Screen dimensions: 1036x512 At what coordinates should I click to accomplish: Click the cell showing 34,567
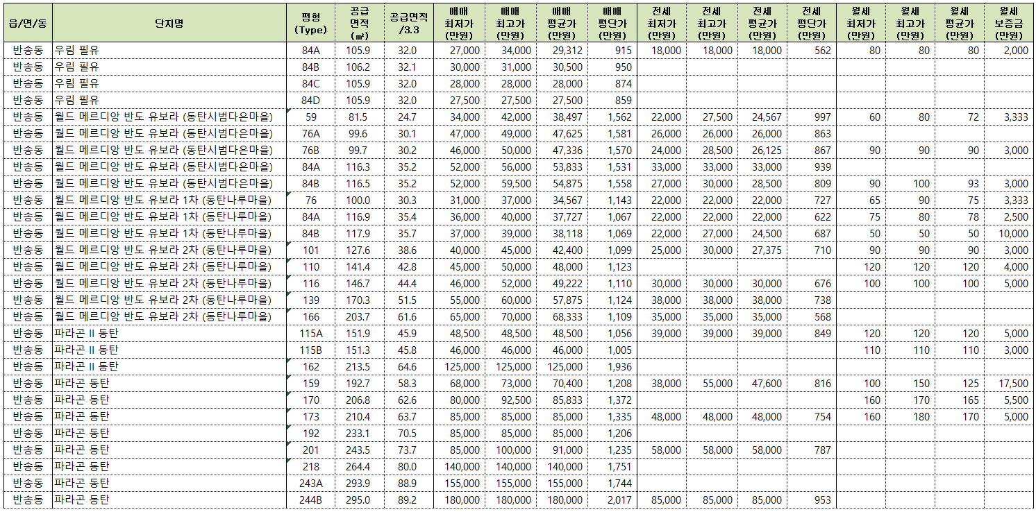[561, 200]
